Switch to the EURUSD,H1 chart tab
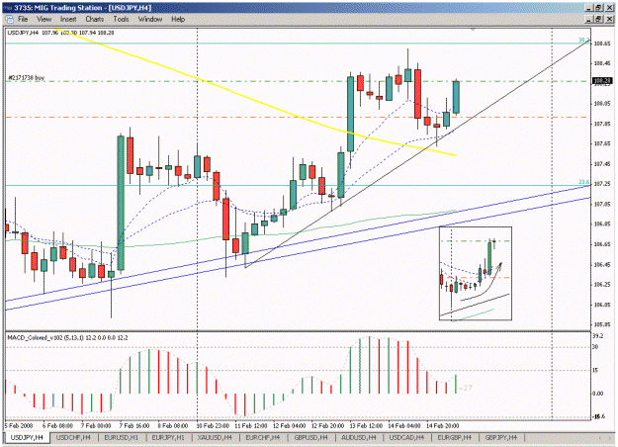The image size is (618, 447). tap(122, 437)
